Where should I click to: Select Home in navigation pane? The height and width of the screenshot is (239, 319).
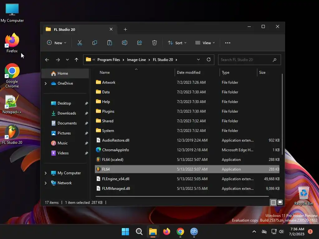[x=65, y=73]
